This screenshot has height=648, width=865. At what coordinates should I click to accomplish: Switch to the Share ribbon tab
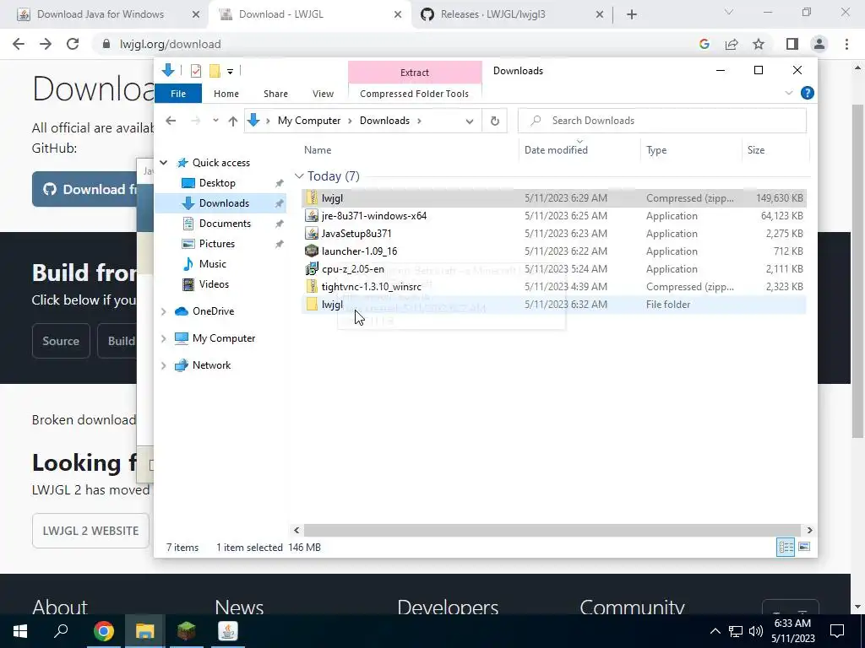[276, 94]
